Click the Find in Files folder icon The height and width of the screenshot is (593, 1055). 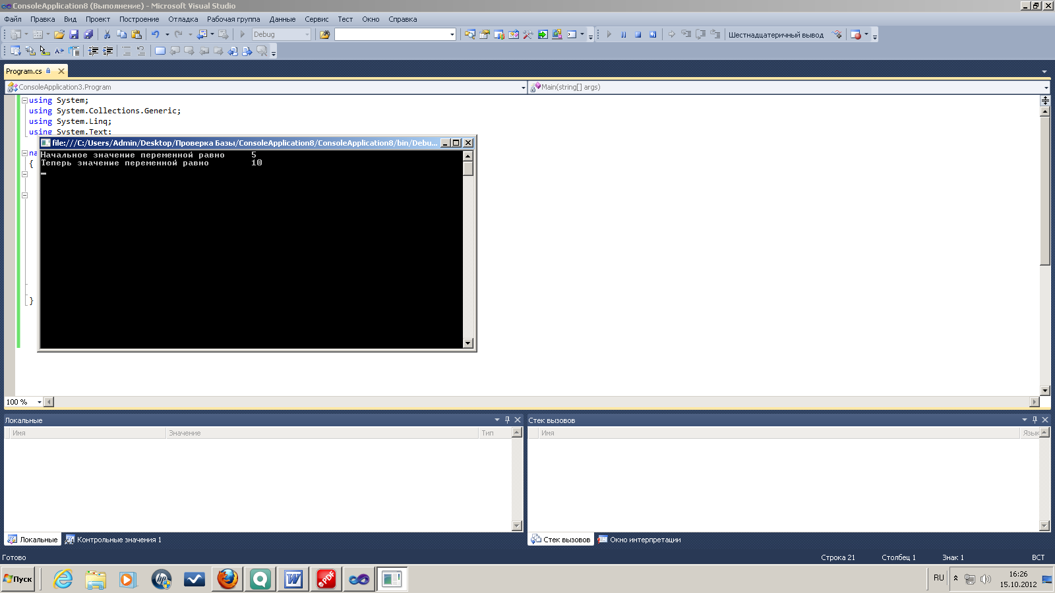click(324, 34)
